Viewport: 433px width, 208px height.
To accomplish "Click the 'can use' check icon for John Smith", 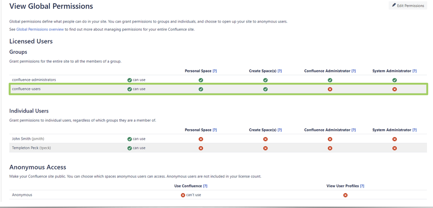I will 130,139.
